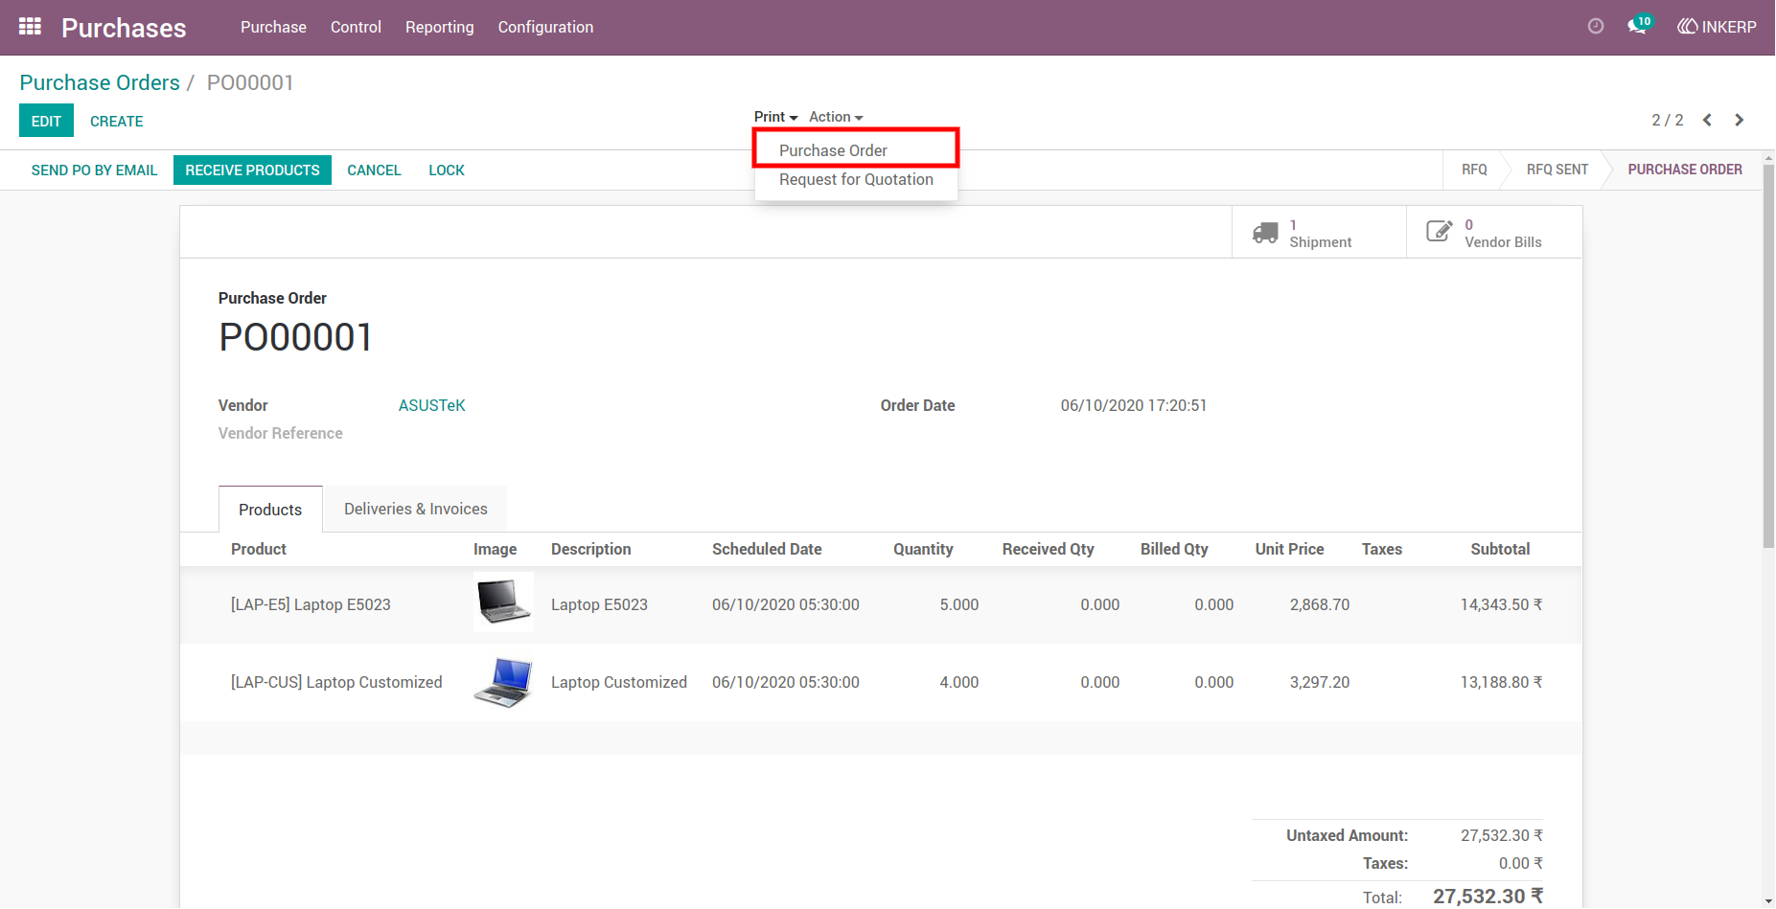Expand the Action dropdown
This screenshot has height=909, width=1776.
[x=836, y=117]
